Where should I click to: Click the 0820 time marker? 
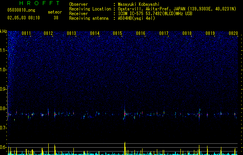tap(233, 33)
